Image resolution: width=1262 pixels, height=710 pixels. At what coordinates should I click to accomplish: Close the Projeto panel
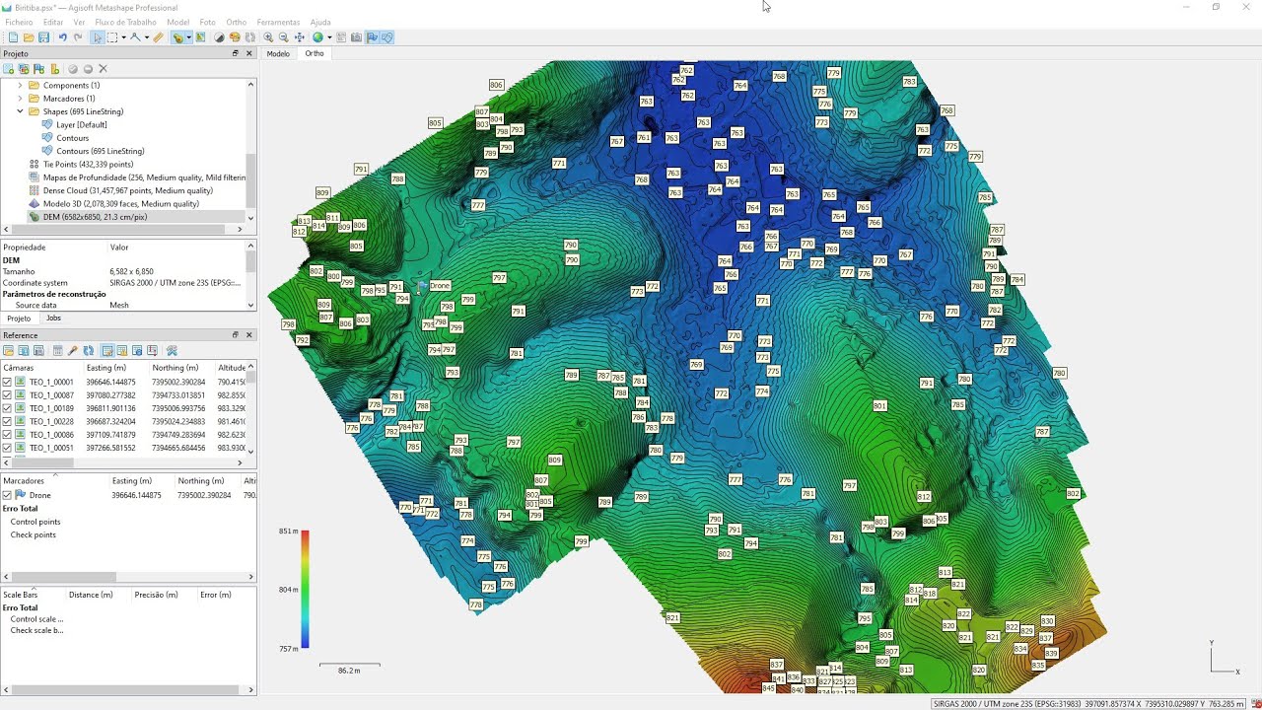(249, 53)
